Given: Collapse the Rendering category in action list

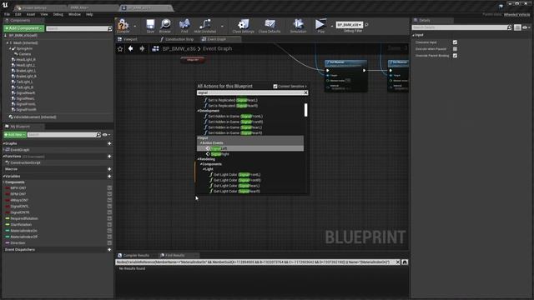Looking at the screenshot, I should tap(199, 159).
